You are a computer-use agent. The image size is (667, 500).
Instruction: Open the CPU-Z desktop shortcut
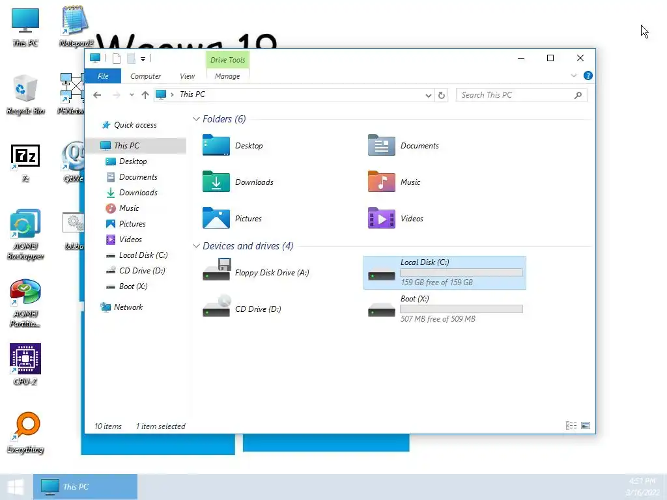pos(25,364)
